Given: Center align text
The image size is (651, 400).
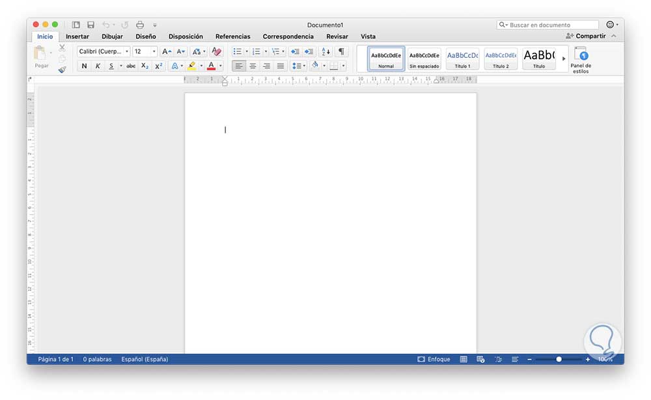Looking at the screenshot, I should pos(253,66).
